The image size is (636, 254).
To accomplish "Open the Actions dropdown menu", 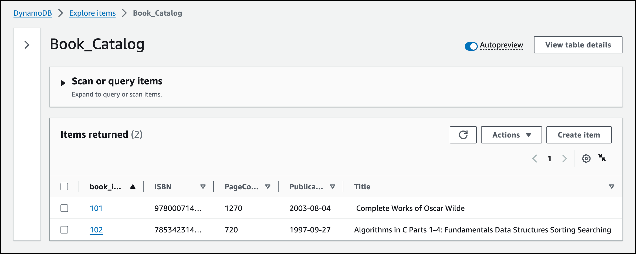I will 511,135.
